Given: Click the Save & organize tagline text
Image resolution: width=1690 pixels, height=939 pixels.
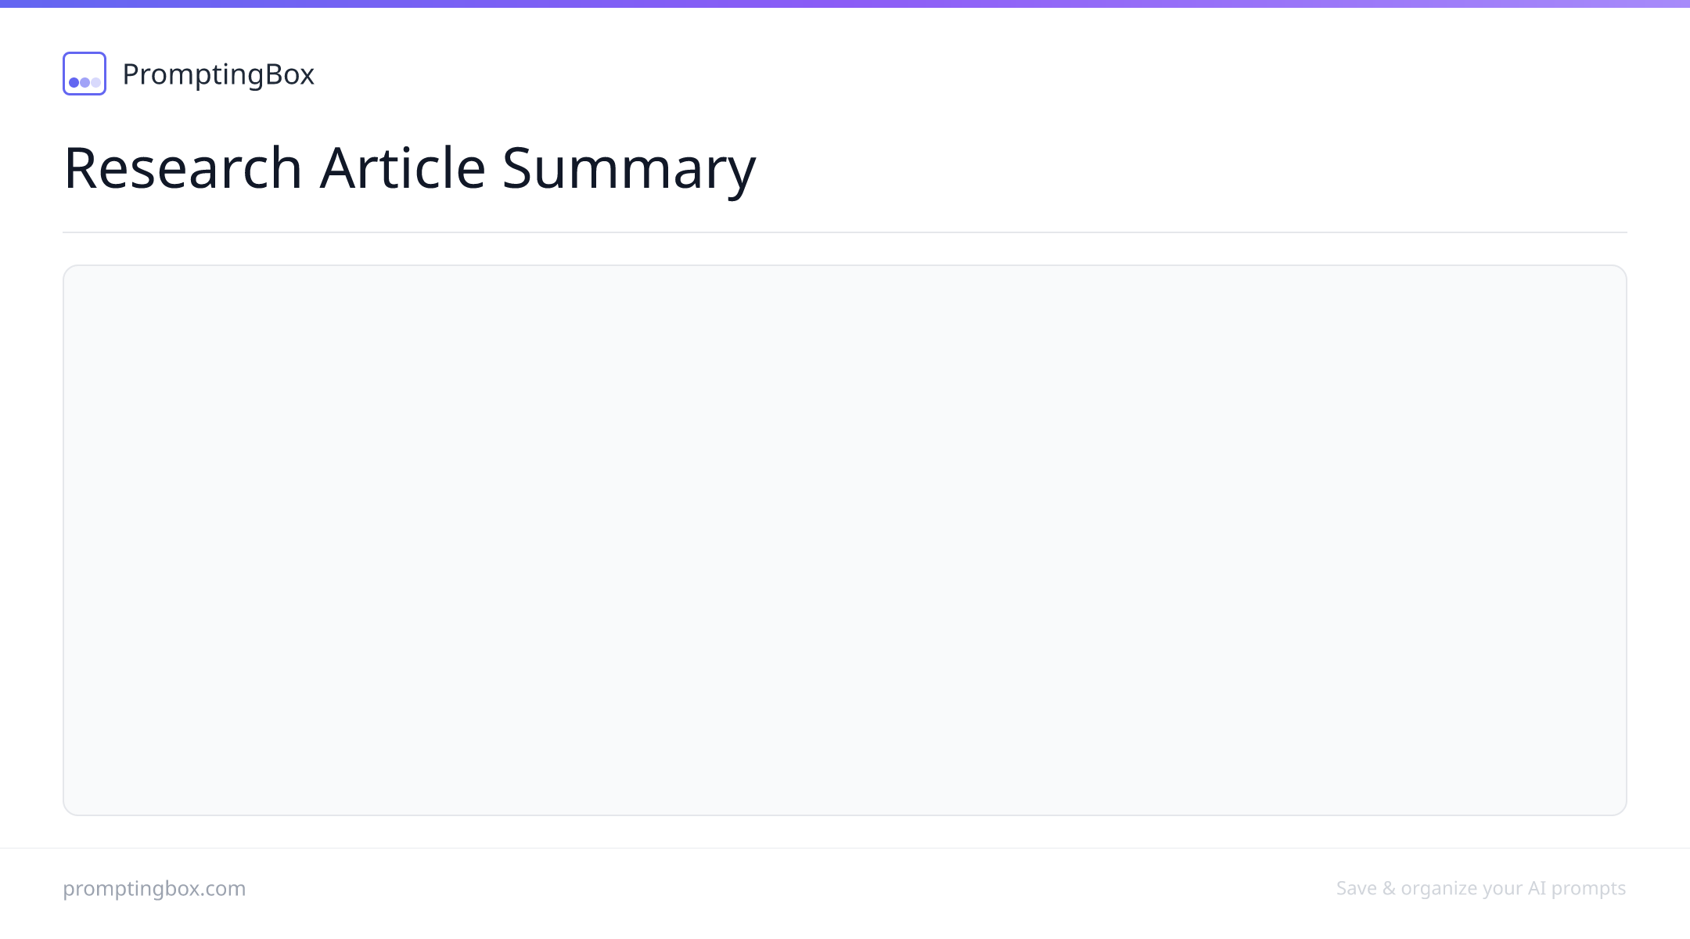Looking at the screenshot, I should click(1481, 888).
